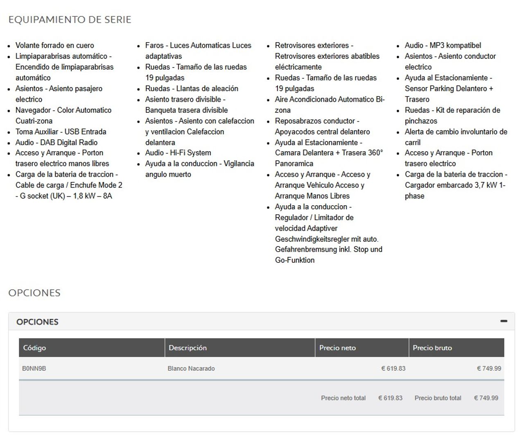Click Reposabrazos conductor - Apoyacodos central delantero
Screen dimensions: 524x446
(323, 126)
